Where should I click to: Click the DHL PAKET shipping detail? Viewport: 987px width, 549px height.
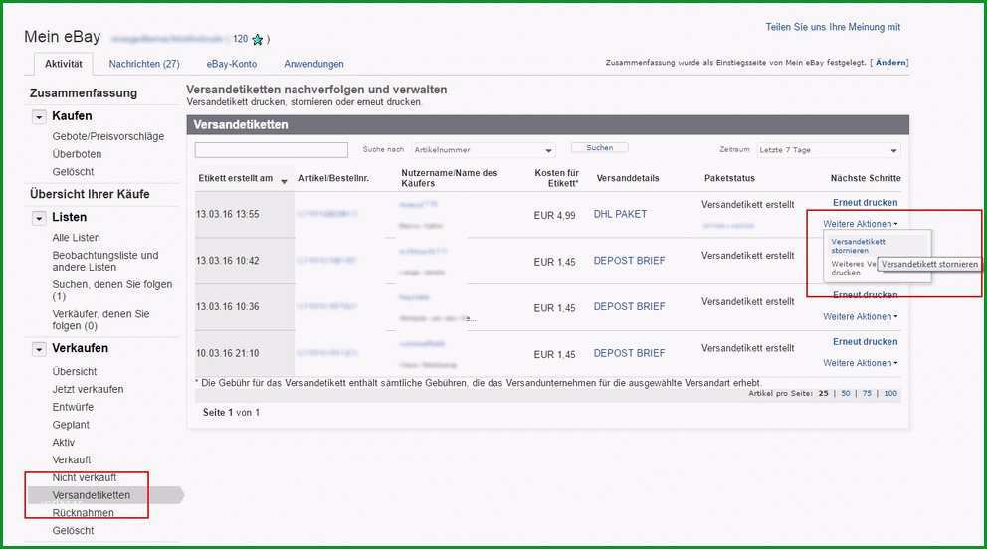(x=620, y=215)
